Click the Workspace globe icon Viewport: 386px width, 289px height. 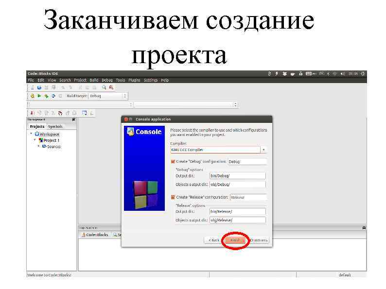[x=37, y=134]
